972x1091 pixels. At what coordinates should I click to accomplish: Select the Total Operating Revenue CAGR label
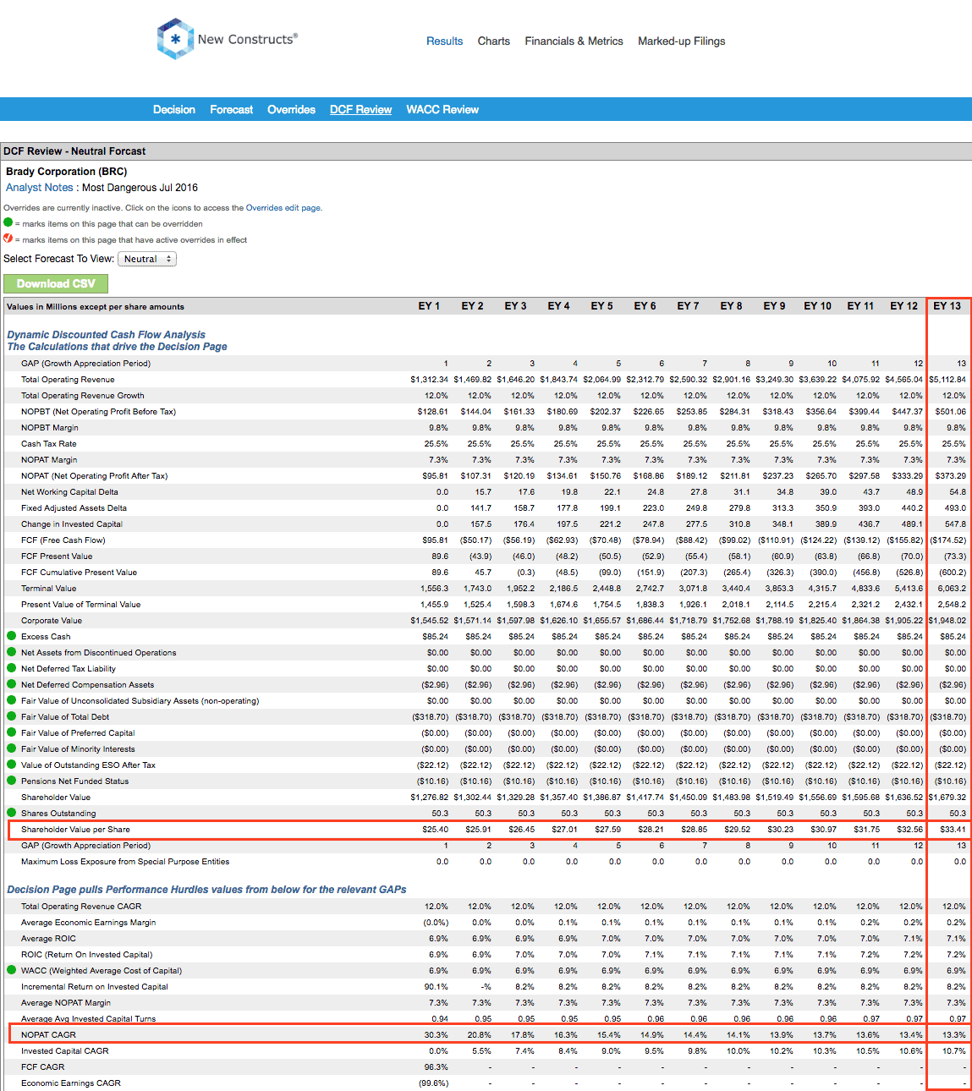pyautogui.click(x=81, y=907)
